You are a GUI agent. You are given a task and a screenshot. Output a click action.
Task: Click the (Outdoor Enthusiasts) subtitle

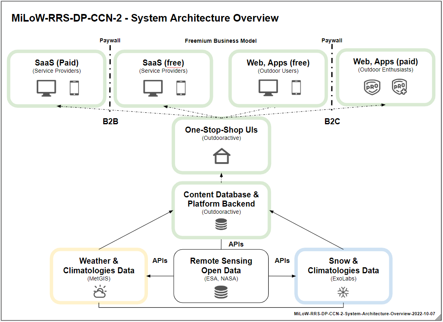[386, 70]
